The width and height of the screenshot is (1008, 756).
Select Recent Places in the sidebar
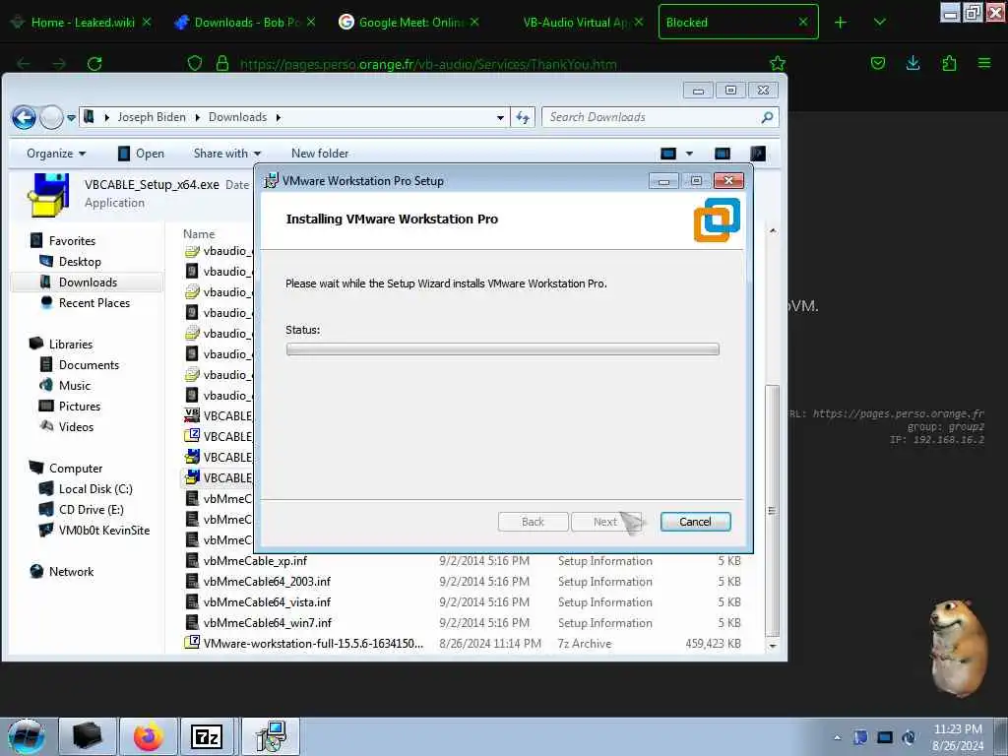(94, 303)
